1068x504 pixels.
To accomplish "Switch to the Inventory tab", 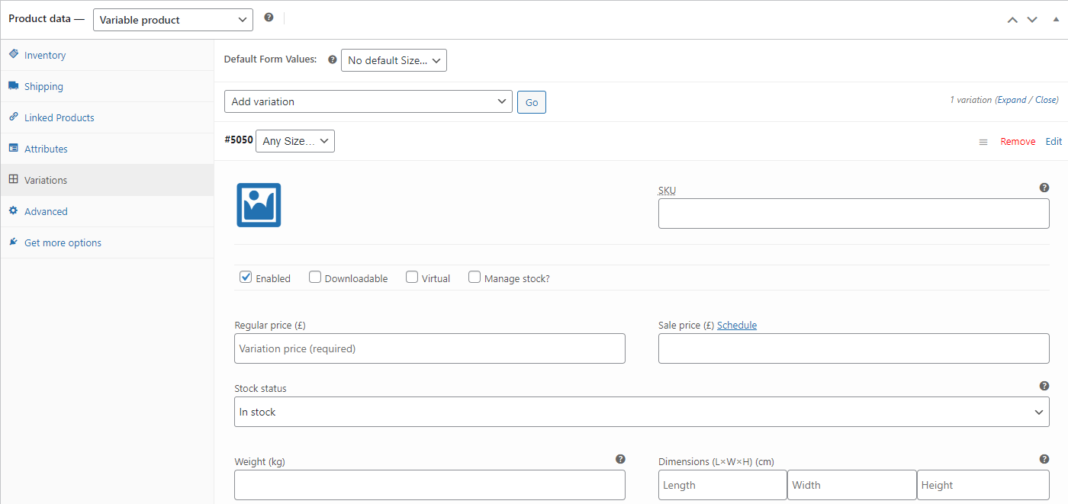I will coord(45,56).
